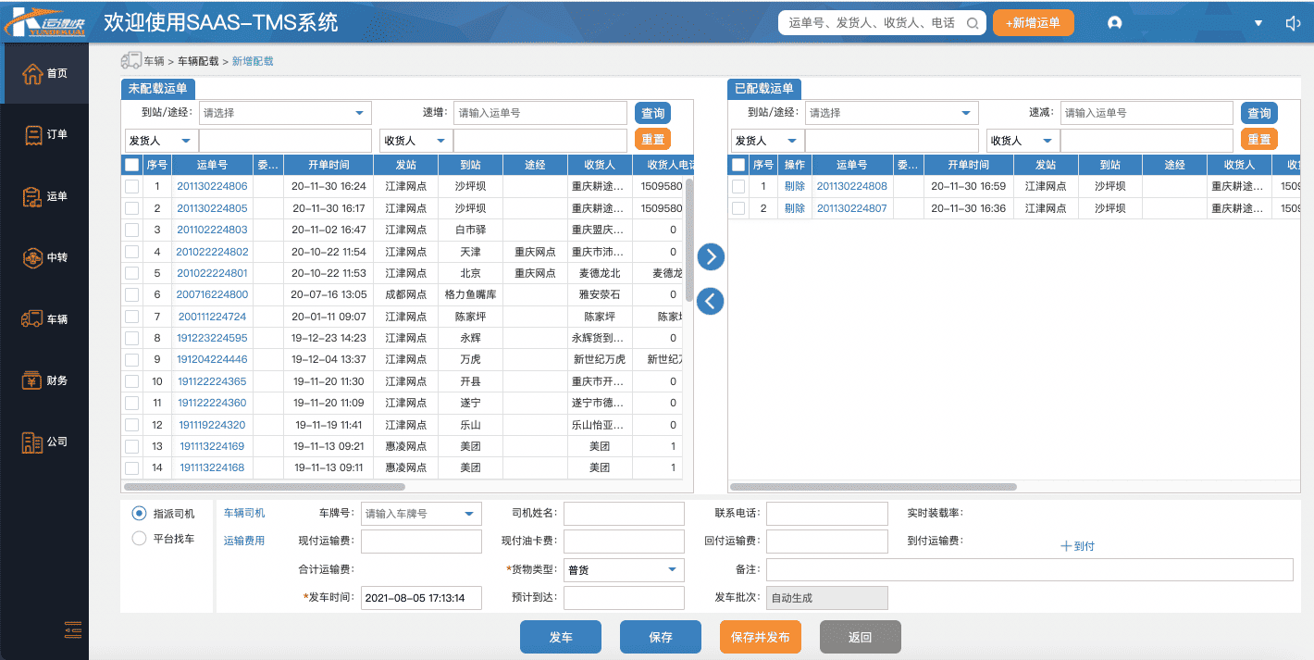The height and width of the screenshot is (660, 1314).
Task: Check the box for waybill 201130224806
Action: [132, 186]
